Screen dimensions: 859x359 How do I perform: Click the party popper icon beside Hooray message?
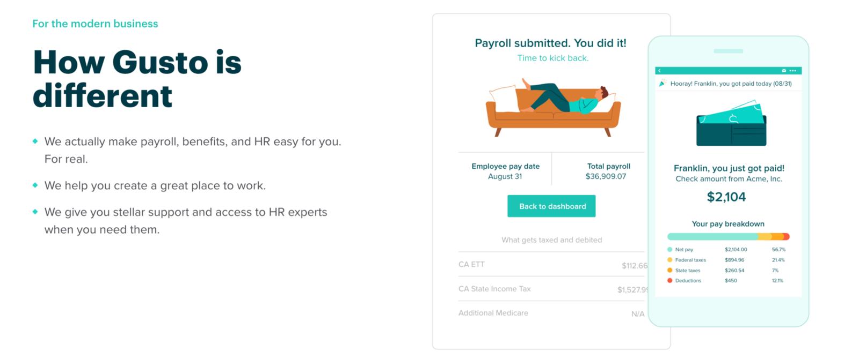[x=663, y=83]
